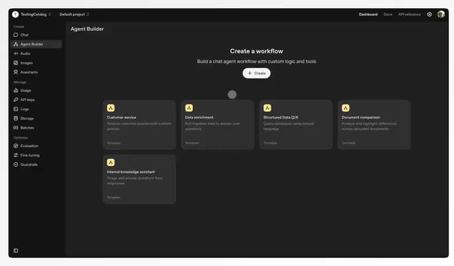
Task: Open Guardrails shield icon
Action: point(16,165)
